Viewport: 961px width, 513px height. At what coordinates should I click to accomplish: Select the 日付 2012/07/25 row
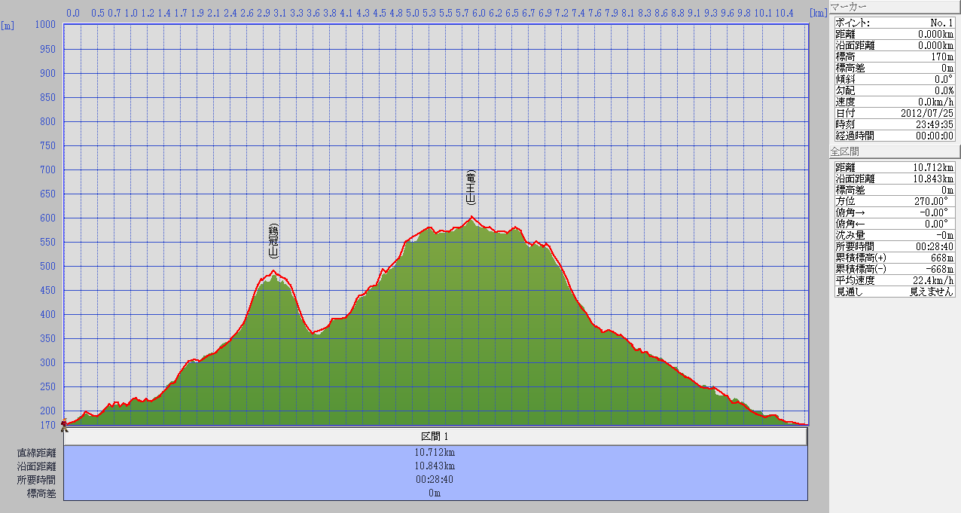tap(894, 113)
